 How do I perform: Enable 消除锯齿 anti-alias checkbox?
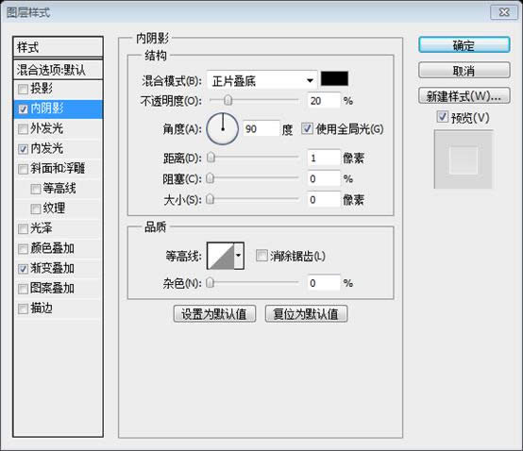tap(261, 256)
